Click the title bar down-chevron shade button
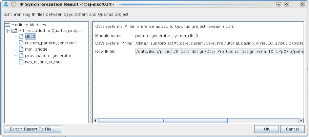Screen dimensions: 309x137 279,4
